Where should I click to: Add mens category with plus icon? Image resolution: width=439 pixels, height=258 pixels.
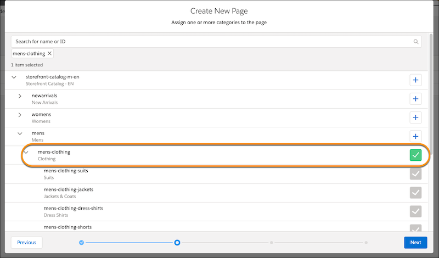tap(415, 136)
